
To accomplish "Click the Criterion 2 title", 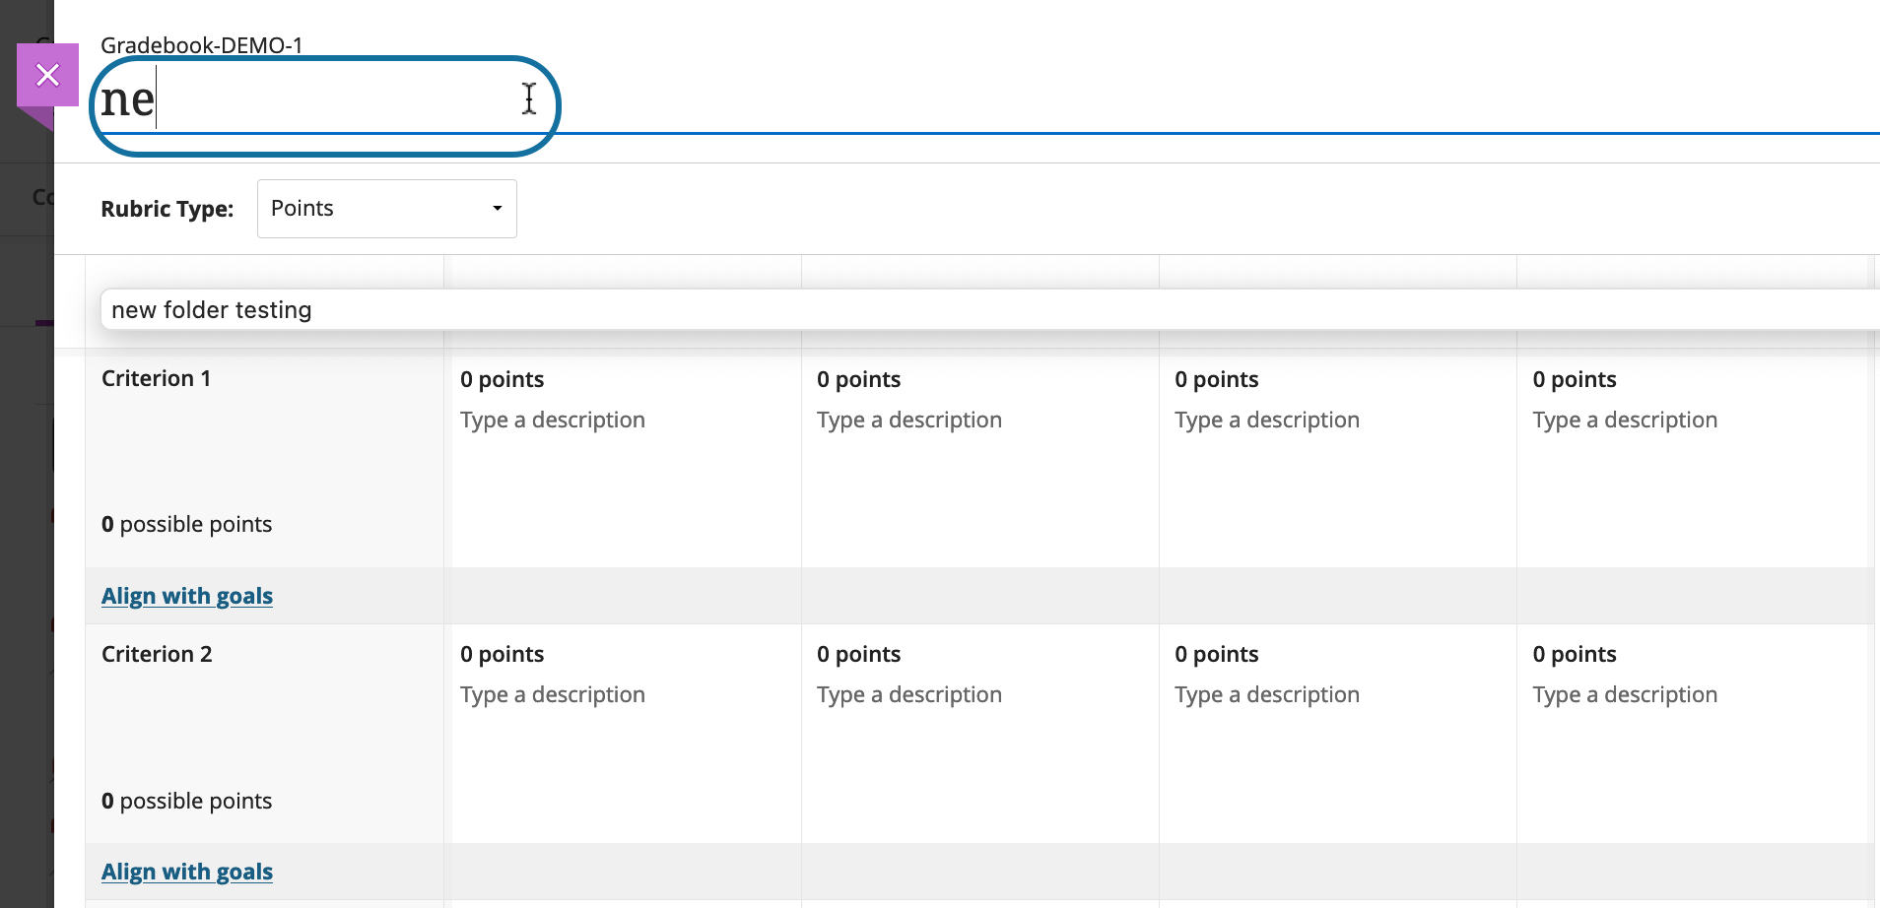I will click(157, 655).
